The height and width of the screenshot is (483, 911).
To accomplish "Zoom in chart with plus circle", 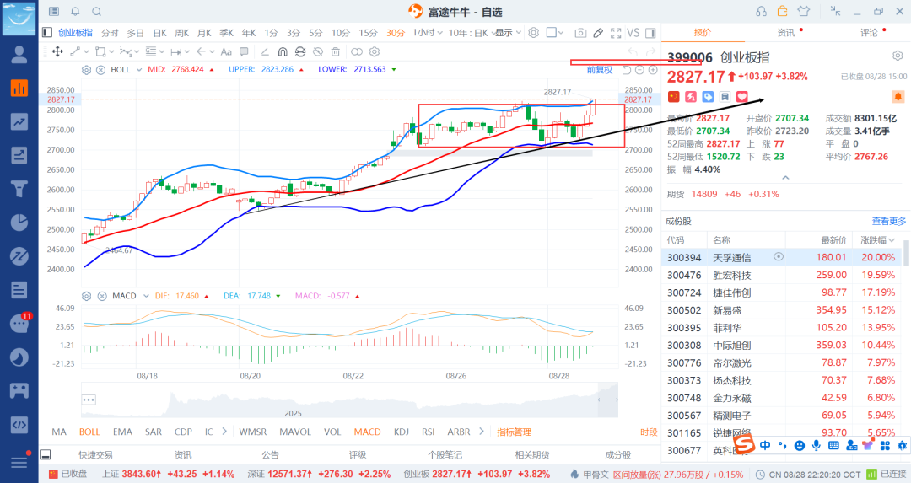I will pyautogui.click(x=653, y=70).
